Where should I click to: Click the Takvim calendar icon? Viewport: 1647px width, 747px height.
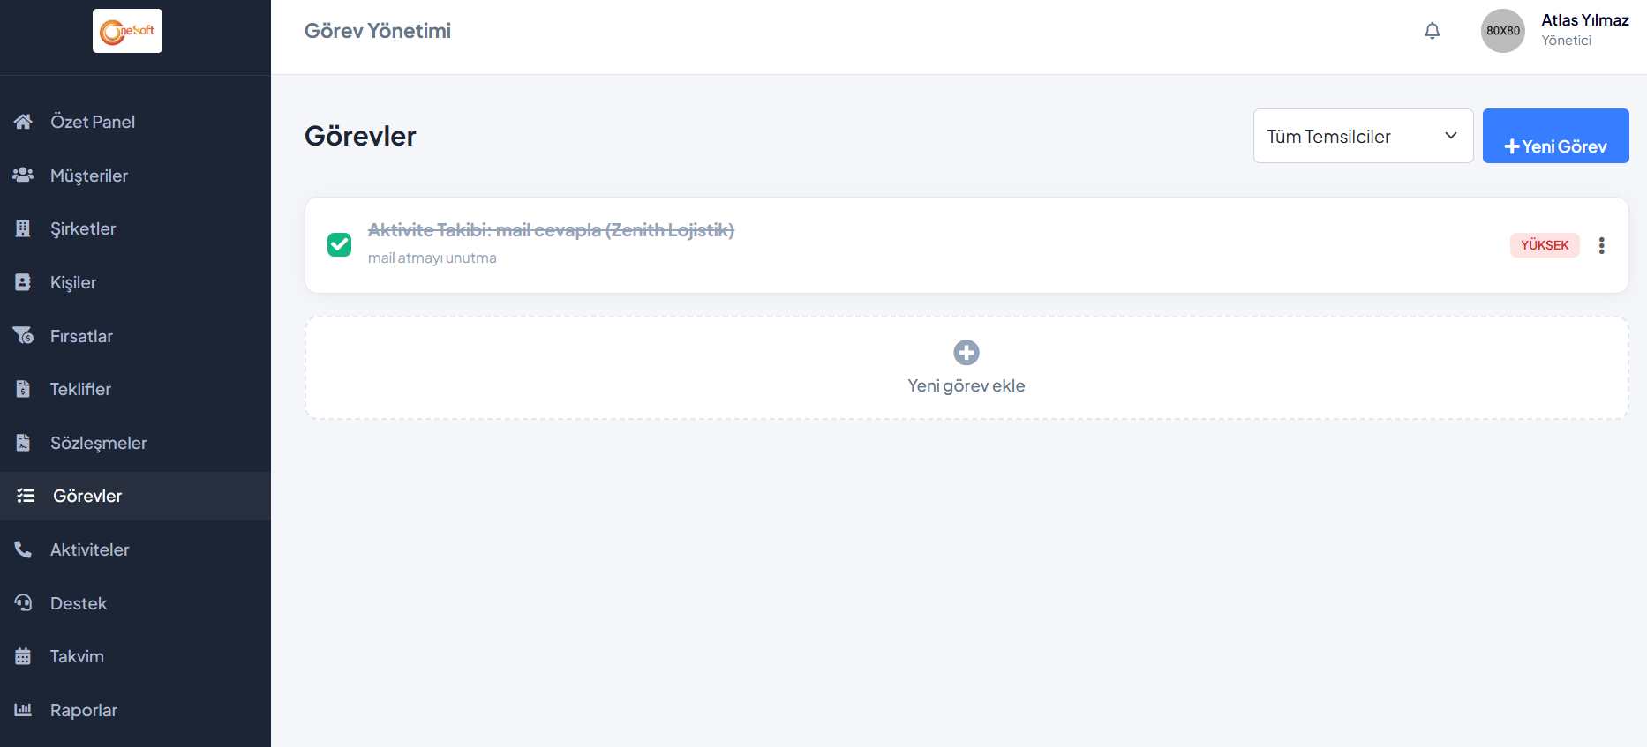23,656
